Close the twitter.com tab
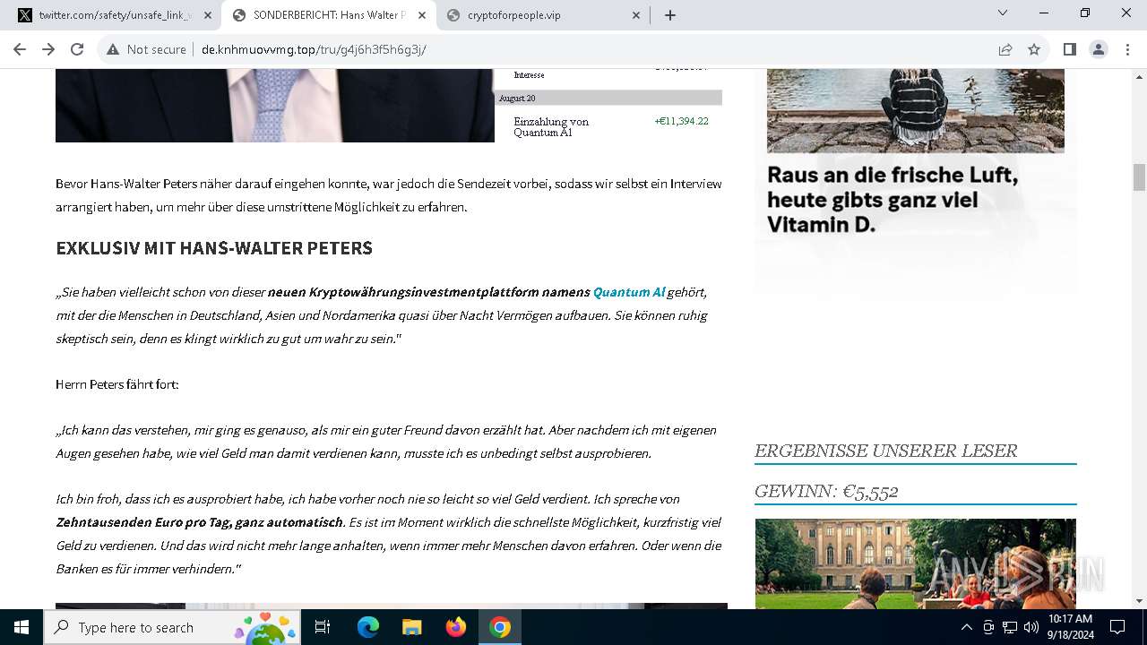The image size is (1147, 645). 207,15
